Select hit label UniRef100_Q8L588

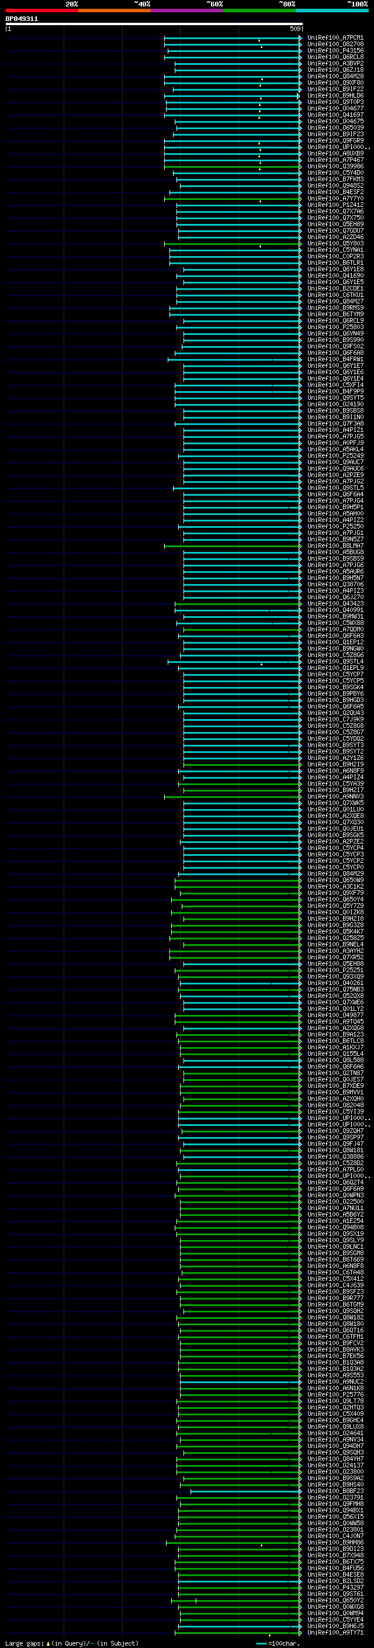coord(335,1060)
